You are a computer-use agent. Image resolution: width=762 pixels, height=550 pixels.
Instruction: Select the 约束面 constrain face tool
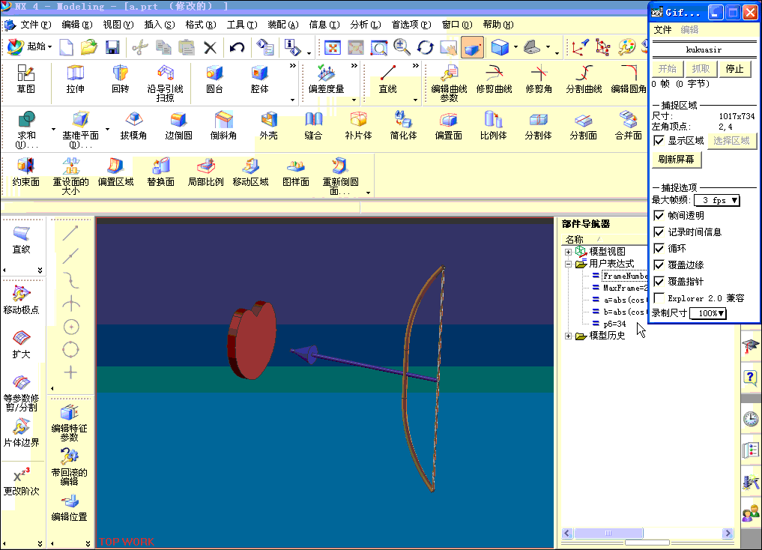(x=25, y=172)
